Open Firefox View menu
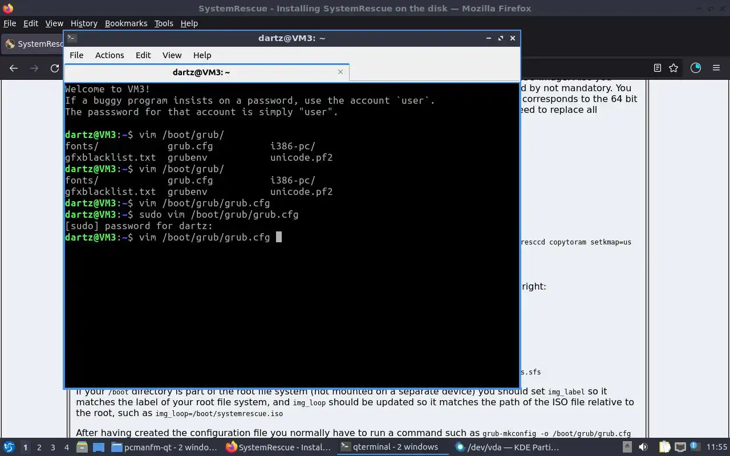The image size is (730, 456). click(54, 23)
